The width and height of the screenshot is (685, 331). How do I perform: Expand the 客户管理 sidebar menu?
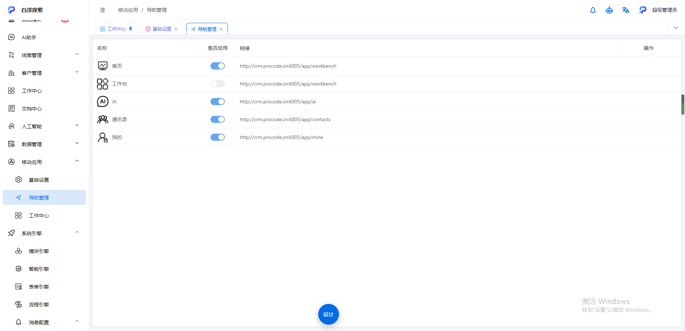pos(44,73)
